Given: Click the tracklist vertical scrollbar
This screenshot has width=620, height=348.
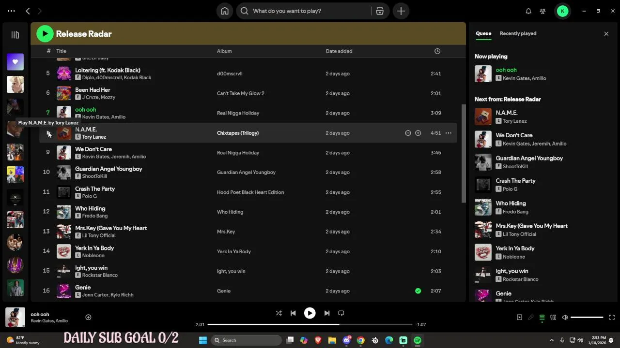Looking at the screenshot, I should coord(464,154).
